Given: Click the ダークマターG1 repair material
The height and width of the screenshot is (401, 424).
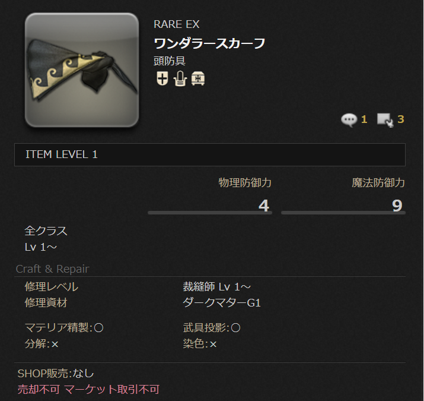Looking at the screenshot, I should (x=222, y=302).
